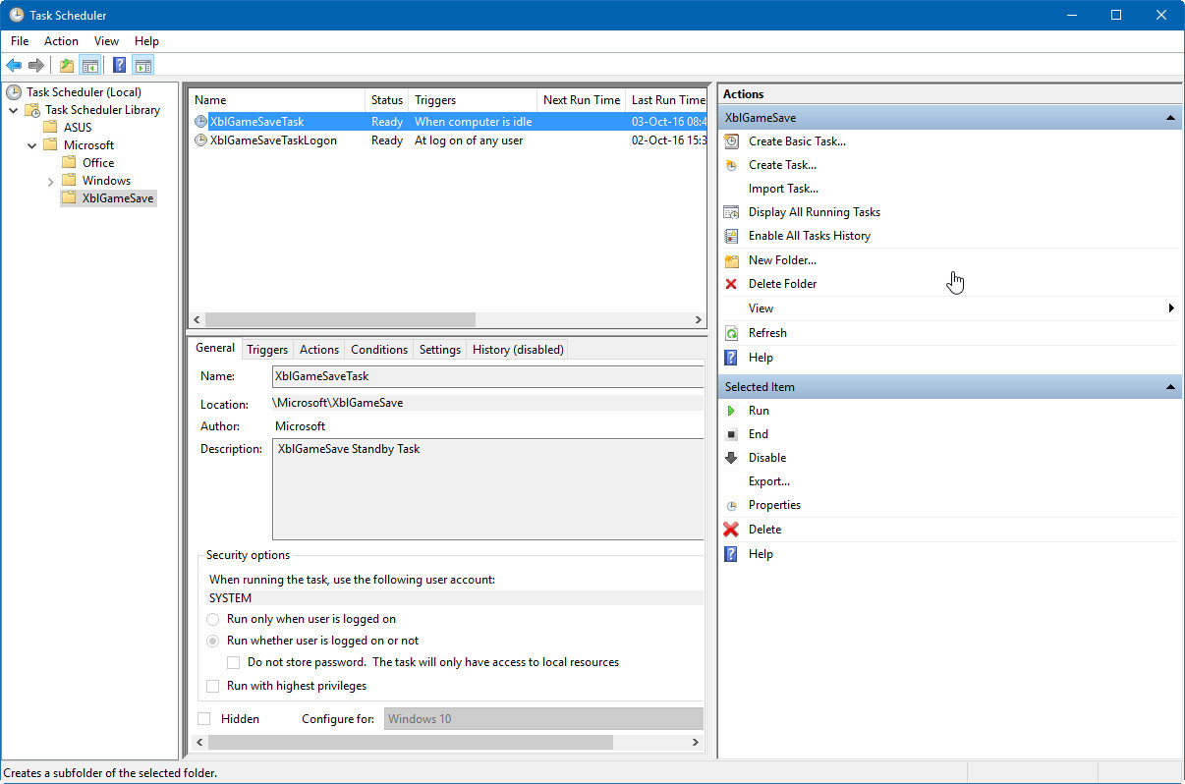Switch to the History (disabled) tab
Screen dimensions: 1185x784
518,350
